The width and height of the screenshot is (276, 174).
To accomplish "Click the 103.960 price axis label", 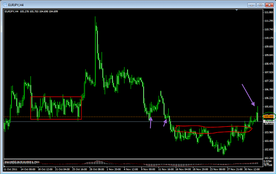I will tap(269, 133).
